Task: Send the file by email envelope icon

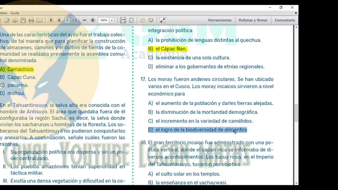Action: [x=40, y=20]
